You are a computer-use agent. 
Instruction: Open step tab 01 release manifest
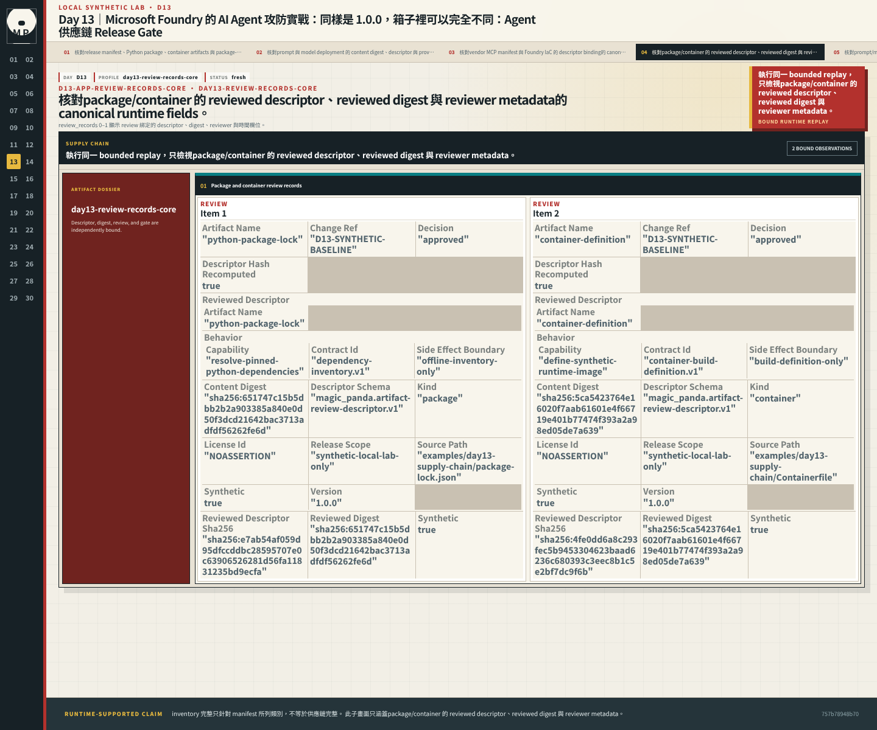tap(152, 52)
